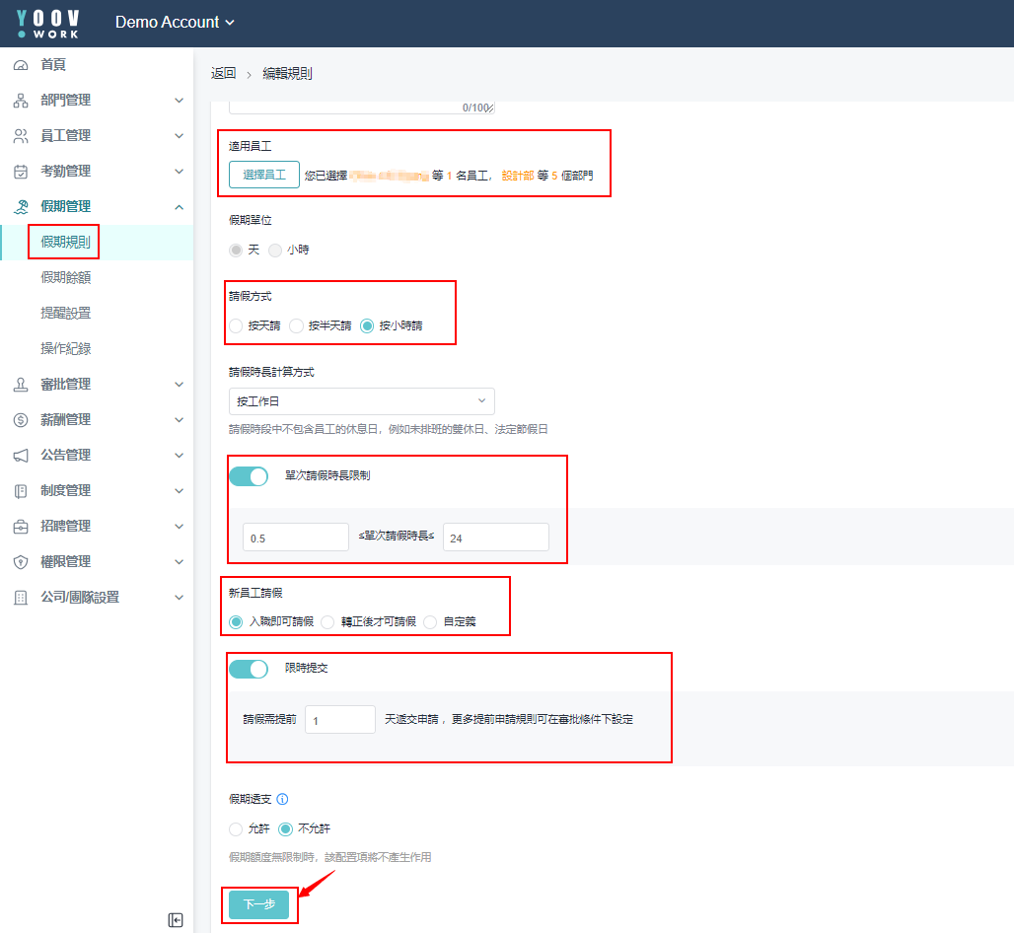Screen dimensions: 1014x933
Task: Go to 提醒設置 in sidebar
Action: click(66, 314)
